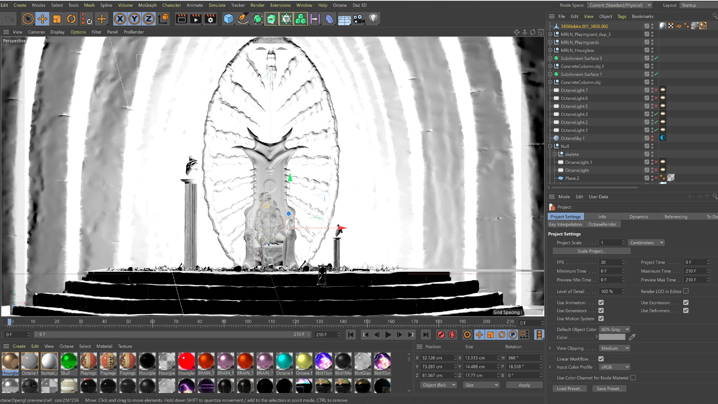Add a Cube primitive object

pyautogui.click(x=228, y=19)
